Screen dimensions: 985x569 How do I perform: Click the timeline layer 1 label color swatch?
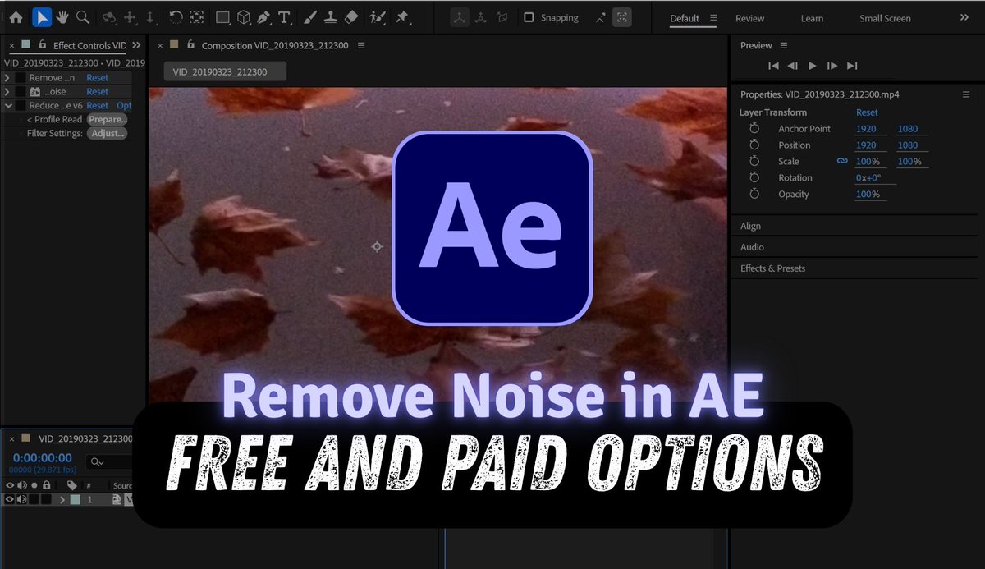pyautogui.click(x=76, y=499)
